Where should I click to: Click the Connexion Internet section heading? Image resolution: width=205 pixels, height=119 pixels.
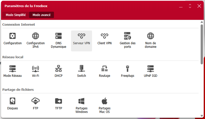19,25
